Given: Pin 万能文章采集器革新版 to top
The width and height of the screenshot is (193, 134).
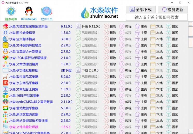Looking at the screenshot, I should point(172,26).
